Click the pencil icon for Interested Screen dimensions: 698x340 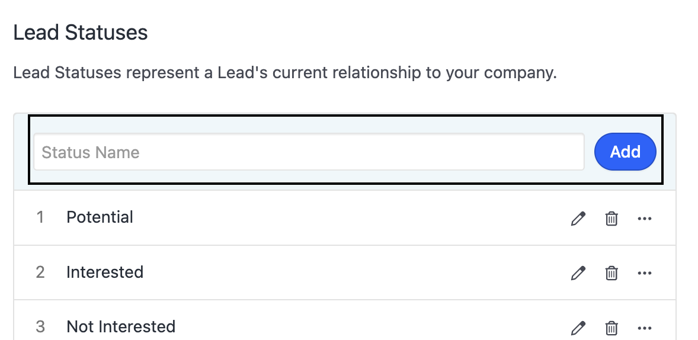(578, 273)
